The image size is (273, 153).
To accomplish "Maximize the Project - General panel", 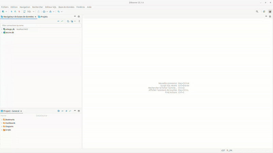I will coord(79,111).
